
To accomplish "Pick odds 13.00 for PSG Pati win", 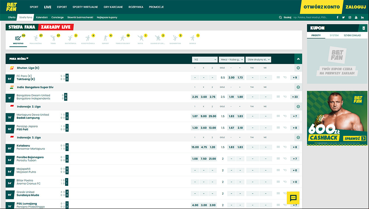I will (212, 128).
